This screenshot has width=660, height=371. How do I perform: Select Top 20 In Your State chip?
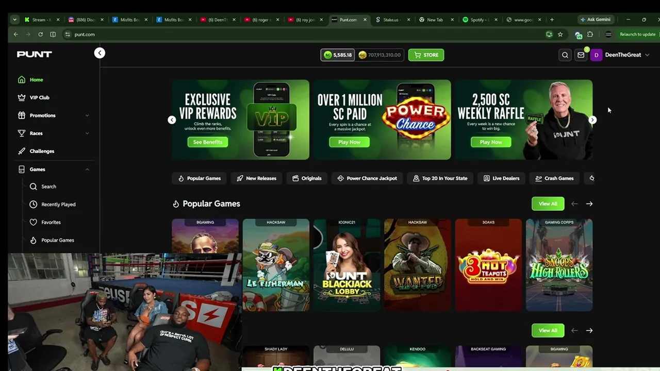point(440,178)
